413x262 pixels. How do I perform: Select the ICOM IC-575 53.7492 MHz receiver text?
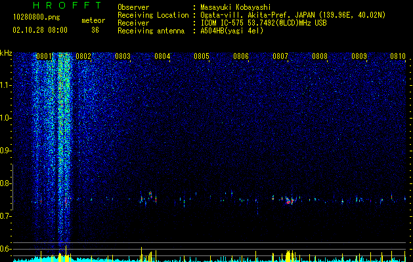(263, 23)
